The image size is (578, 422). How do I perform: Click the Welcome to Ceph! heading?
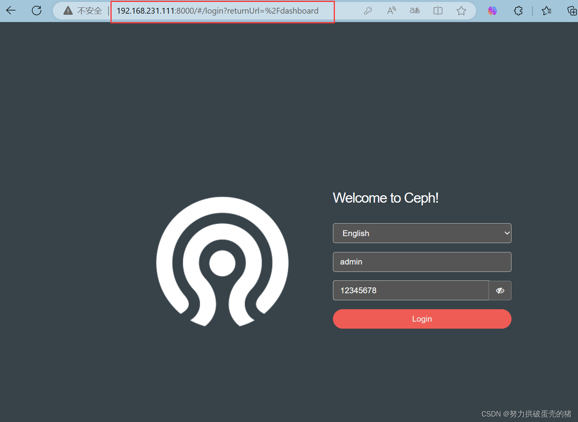point(386,198)
